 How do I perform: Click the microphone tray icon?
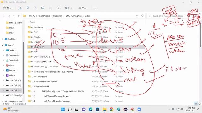click(x=173, y=109)
